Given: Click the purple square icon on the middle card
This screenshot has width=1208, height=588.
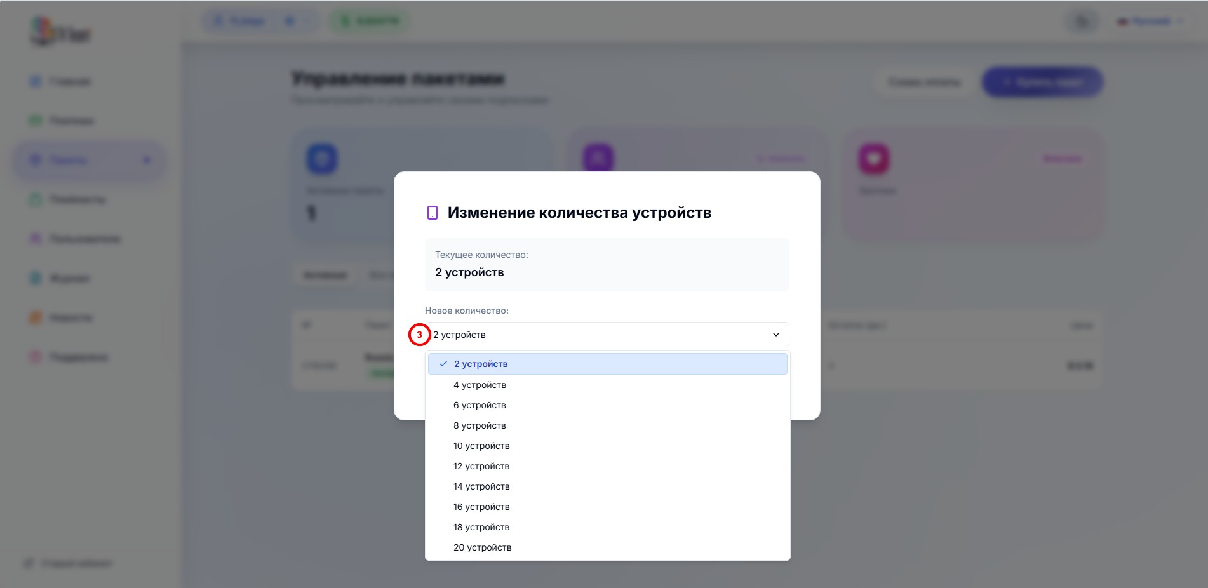Looking at the screenshot, I should (x=598, y=159).
